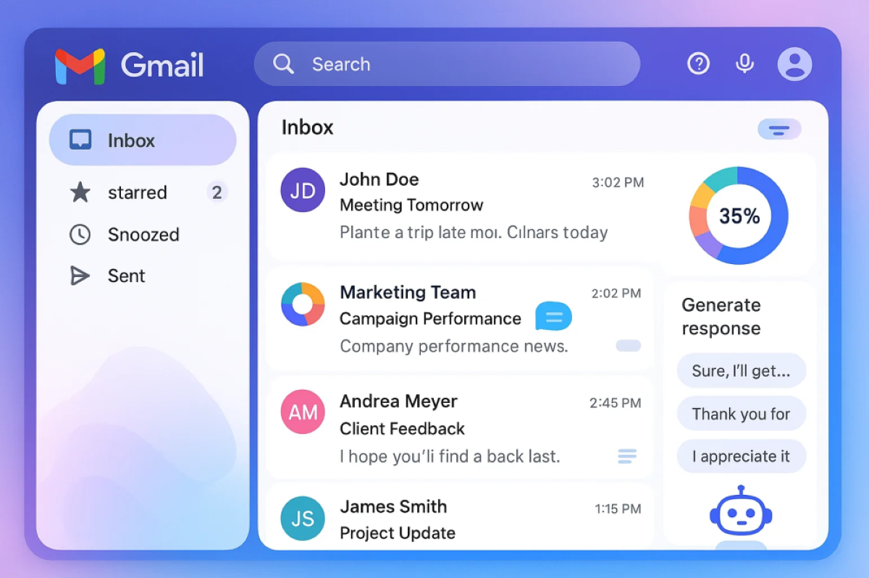Click the Gmail logo icon
This screenshot has width=869, height=578.
[x=80, y=66]
